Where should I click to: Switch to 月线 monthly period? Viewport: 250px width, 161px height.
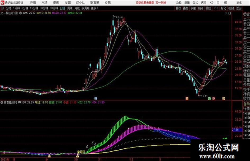point(77,8)
